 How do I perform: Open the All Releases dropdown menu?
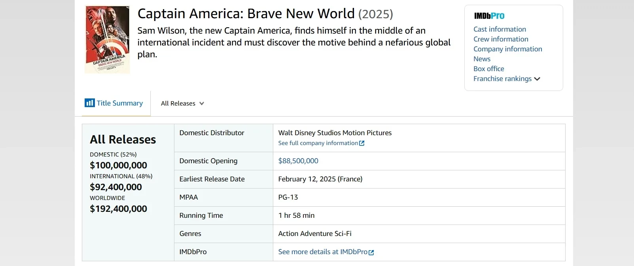[178, 104]
